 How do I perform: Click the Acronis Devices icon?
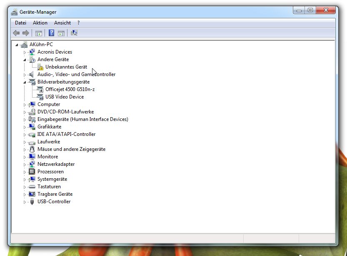(x=32, y=52)
